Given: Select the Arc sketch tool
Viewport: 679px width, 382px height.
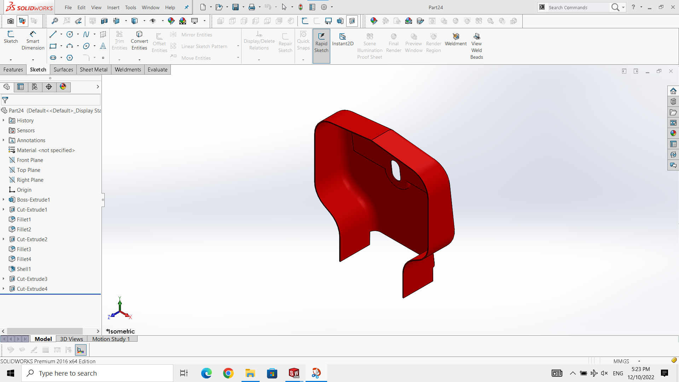Looking at the screenshot, I should click(70, 46).
